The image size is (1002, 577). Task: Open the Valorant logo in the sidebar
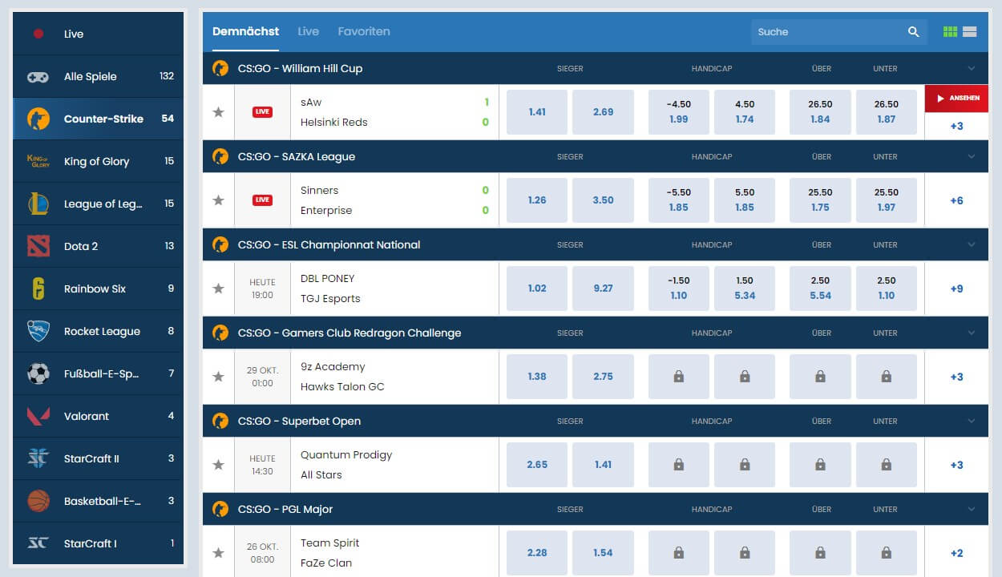(38, 416)
